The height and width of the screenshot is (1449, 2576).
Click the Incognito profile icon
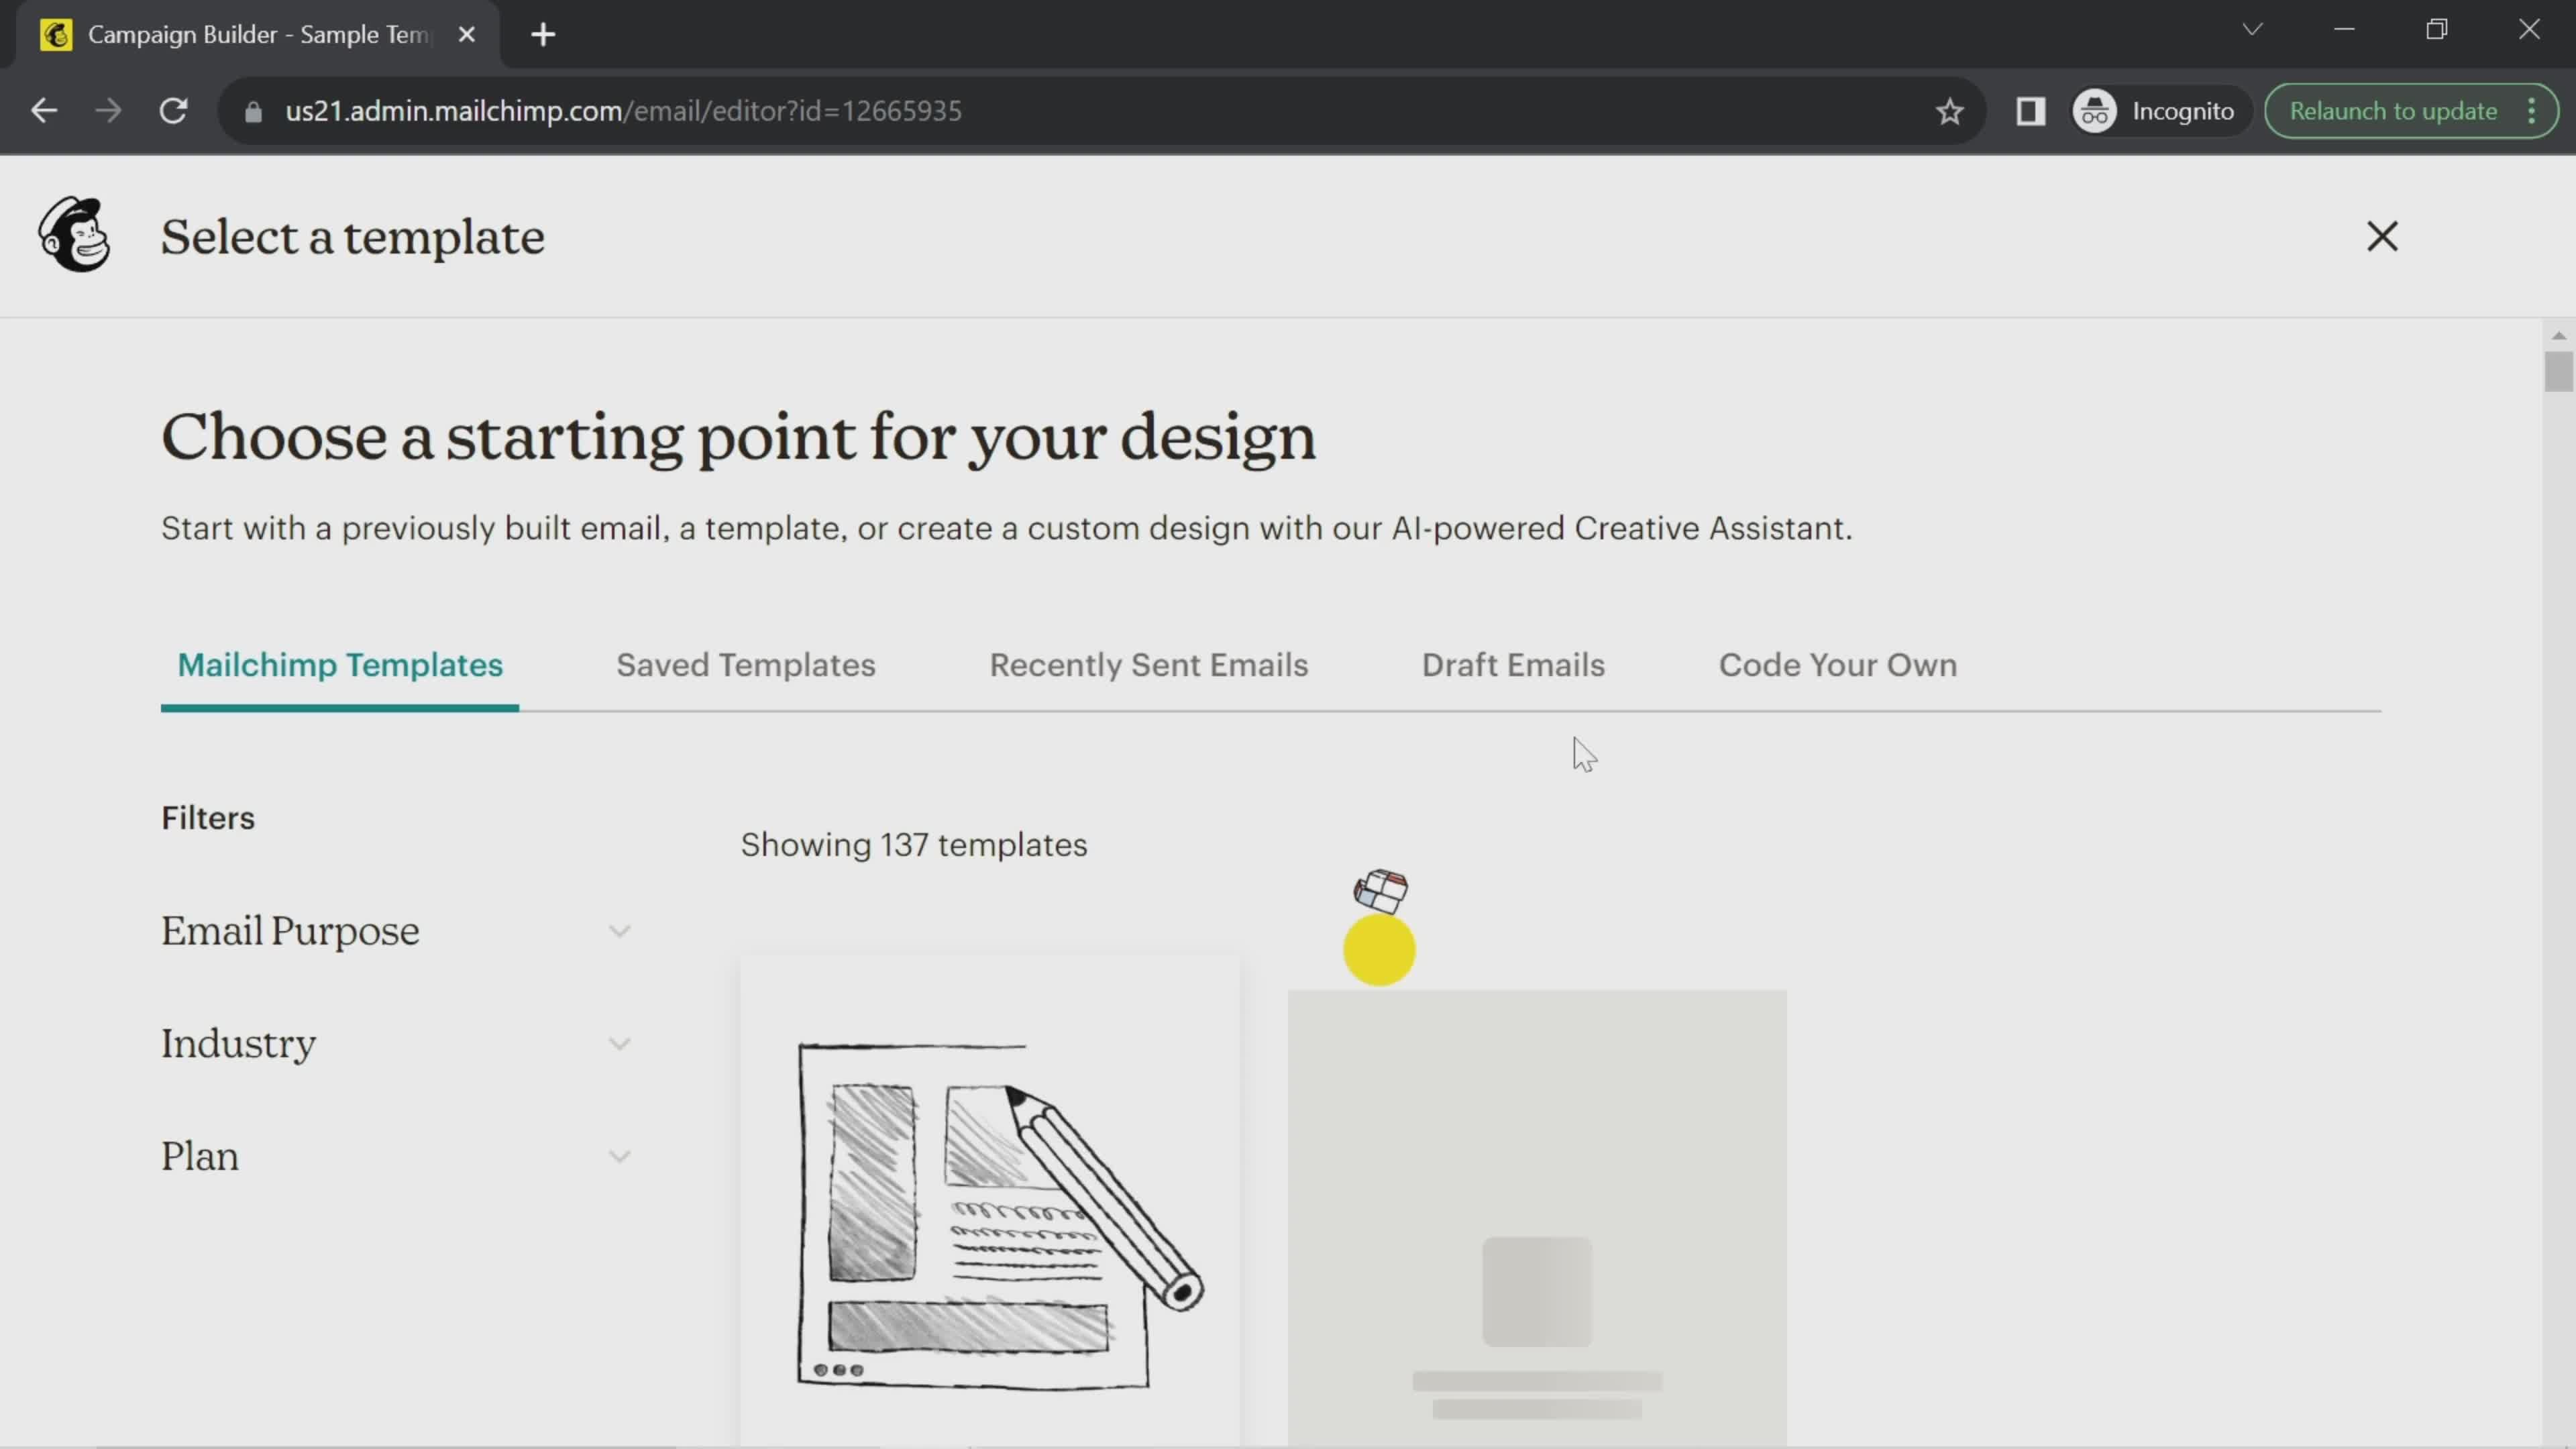[2096, 110]
